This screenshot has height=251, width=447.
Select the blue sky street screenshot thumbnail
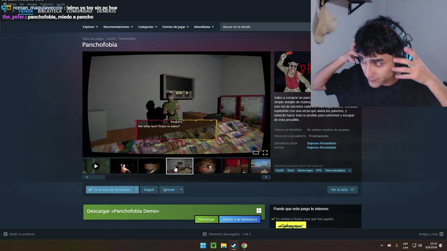(x=261, y=166)
